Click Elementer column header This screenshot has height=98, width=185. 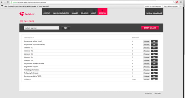[136, 38]
